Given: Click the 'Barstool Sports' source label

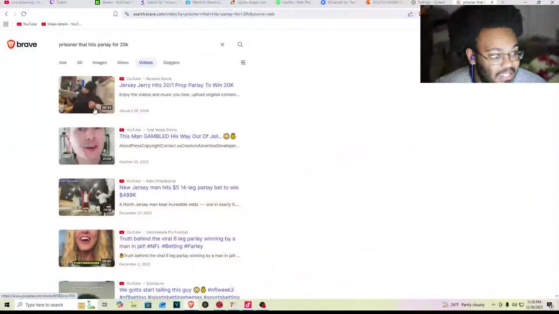Looking at the screenshot, I should [x=159, y=79].
